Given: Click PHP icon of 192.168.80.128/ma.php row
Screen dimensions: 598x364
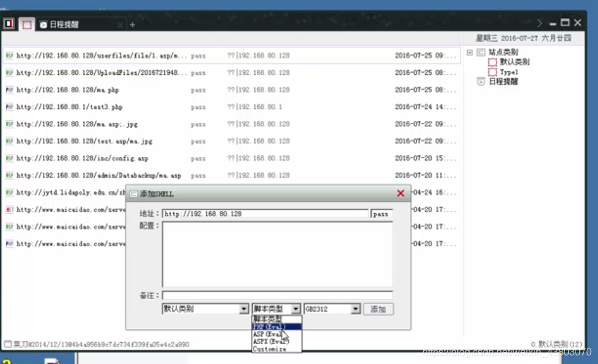Looking at the screenshot, I should [9, 90].
